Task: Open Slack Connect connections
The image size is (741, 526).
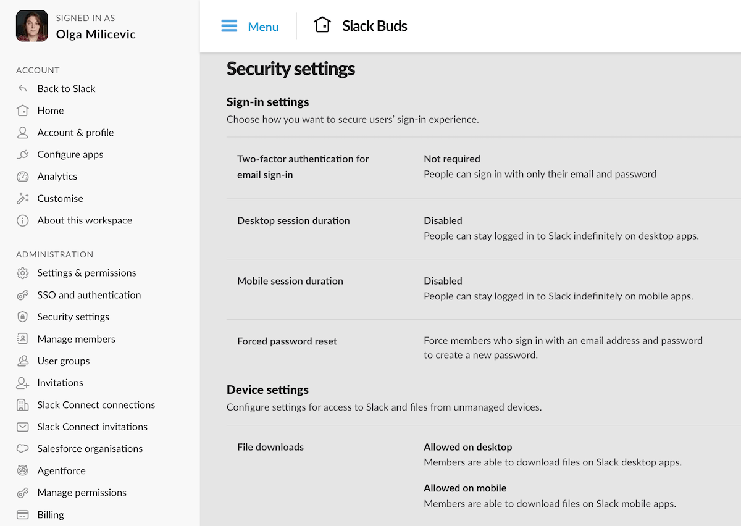Action: pos(96,405)
